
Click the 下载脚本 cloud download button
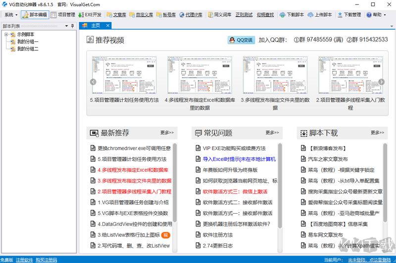292,15
